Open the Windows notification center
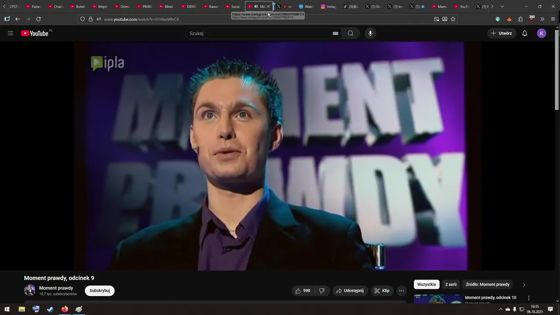Image resolution: width=560 pixels, height=315 pixels. click(550, 309)
